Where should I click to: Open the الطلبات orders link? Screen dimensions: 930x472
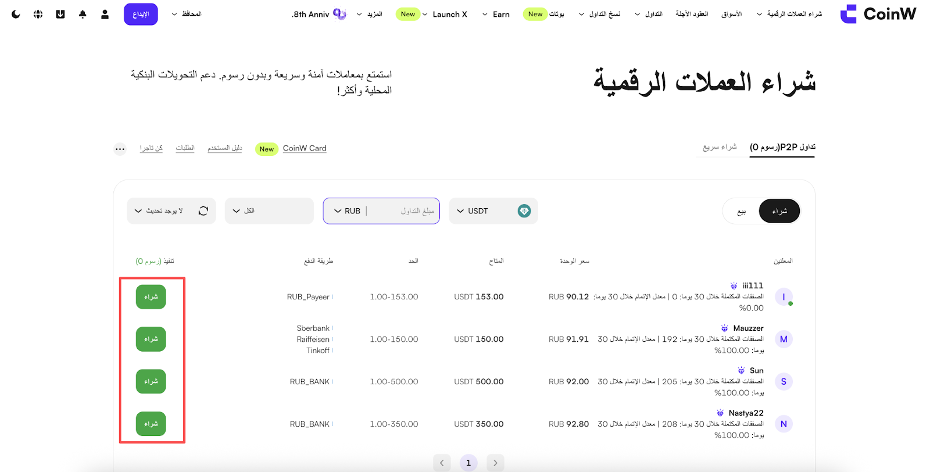(185, 148)
